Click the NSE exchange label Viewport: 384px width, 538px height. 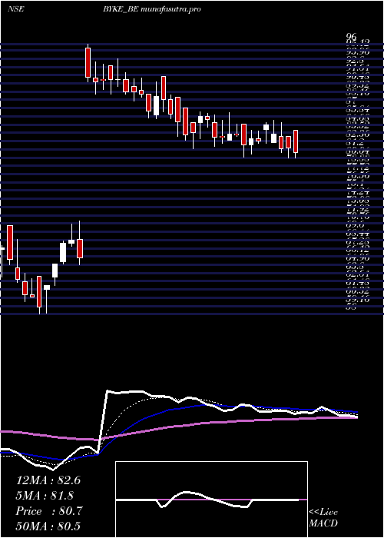(x=15, y=9)
